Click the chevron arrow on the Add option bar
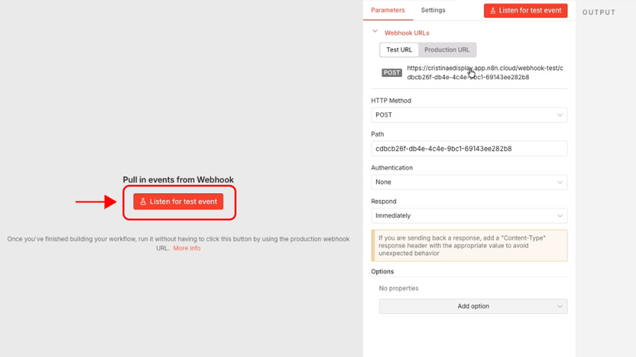This screenshot has width=636, height=357. point(560,307)
